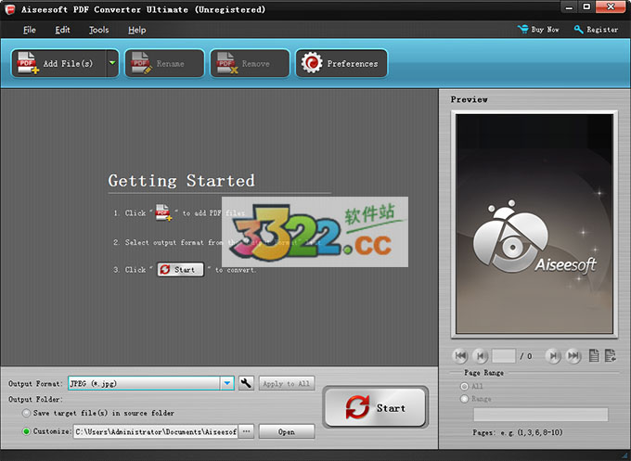Go to previous page in preview

[480, 355]
